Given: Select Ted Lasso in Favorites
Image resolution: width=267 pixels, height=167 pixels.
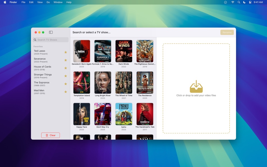Looking at the screenshot, I should (x=51, y=52).
